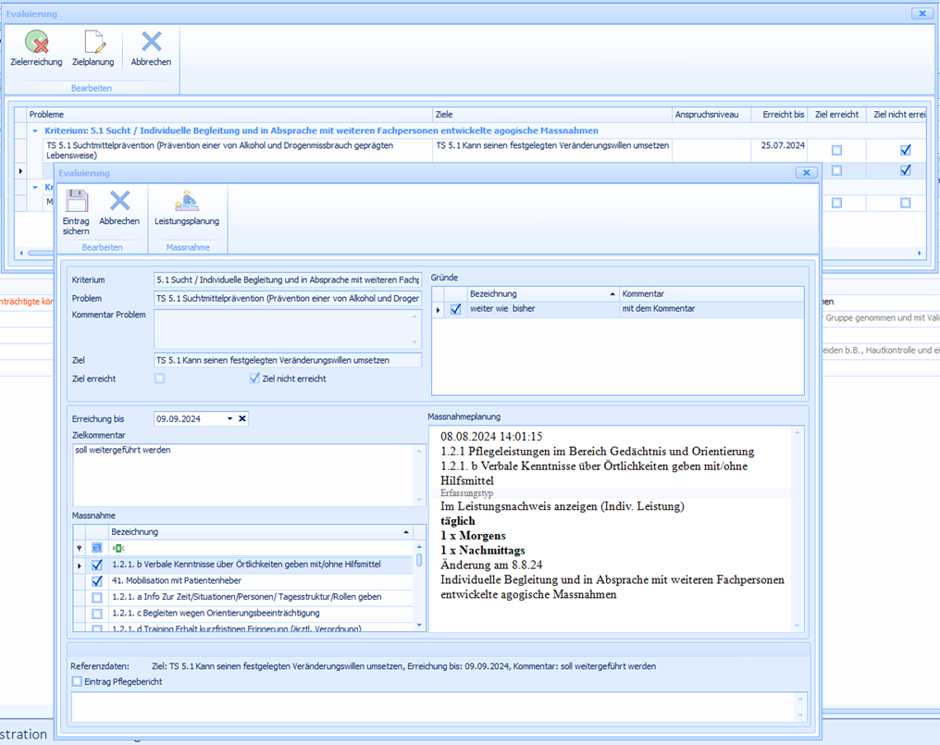
Task: Clear the Erreichung bis date with X
Action: [242, 419]
